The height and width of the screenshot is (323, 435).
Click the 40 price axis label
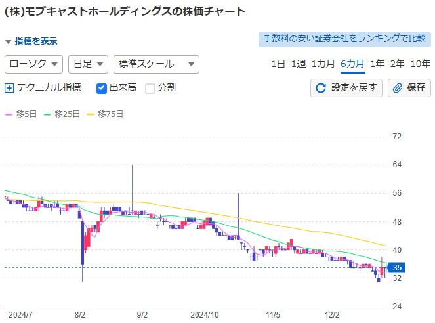pyautogui.click(x=397, y=250)
